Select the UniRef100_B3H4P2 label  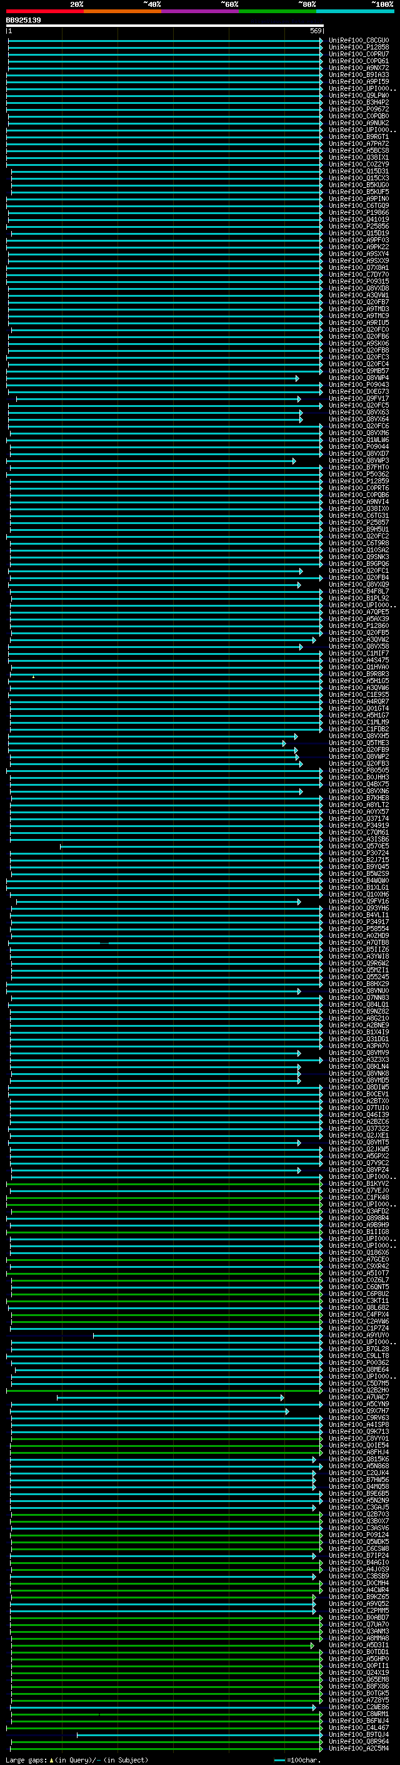(x=358, y=102)
